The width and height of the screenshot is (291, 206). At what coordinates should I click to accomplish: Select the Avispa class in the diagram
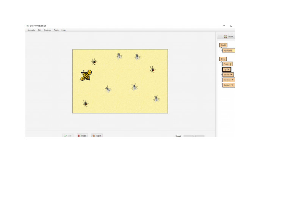[x=227, y=64]
